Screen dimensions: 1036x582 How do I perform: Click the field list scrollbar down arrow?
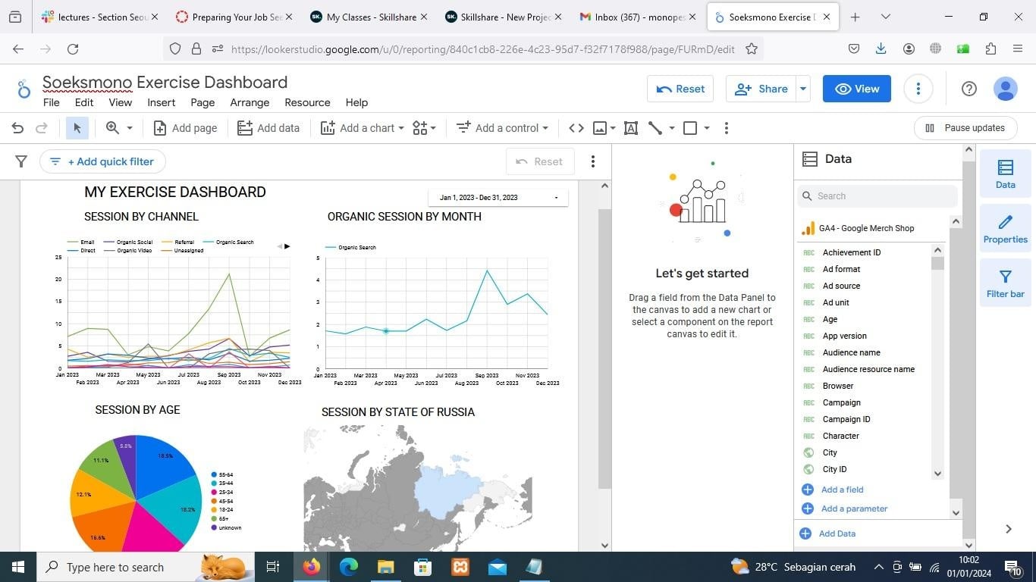coord(937,474)
